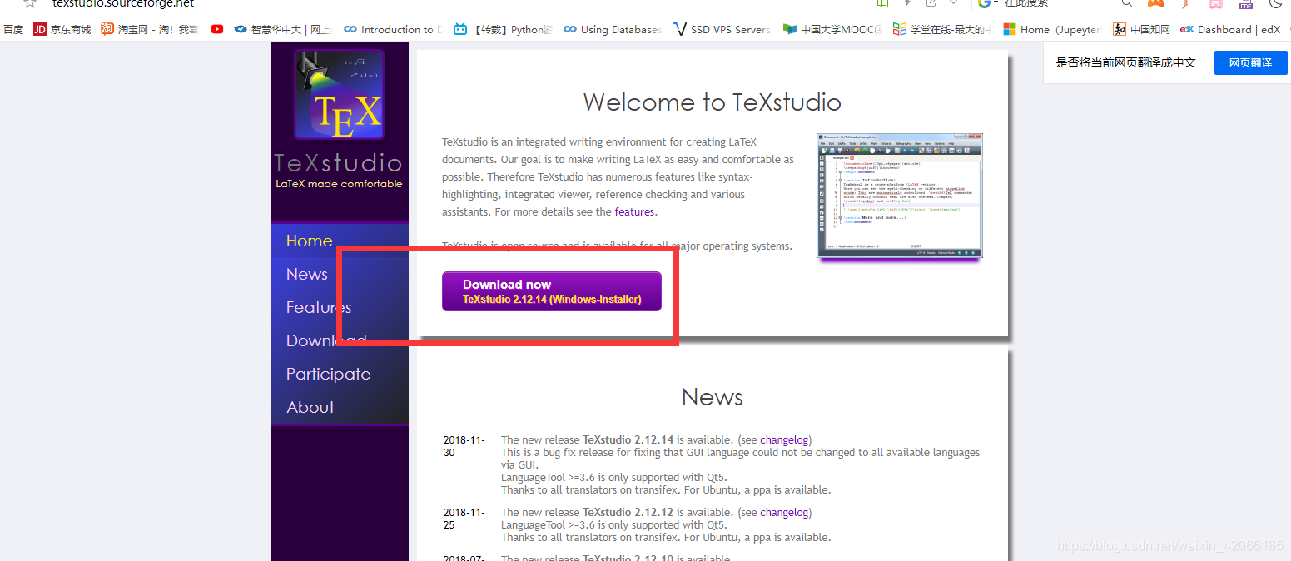The height and width of the screenshot is (561, 1291).
Task: Click the 'TeXstudio' sidebar title text
Action: 339,162
